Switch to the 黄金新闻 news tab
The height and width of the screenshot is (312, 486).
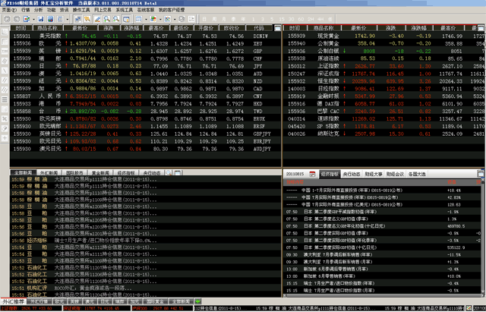pos(100,173)
